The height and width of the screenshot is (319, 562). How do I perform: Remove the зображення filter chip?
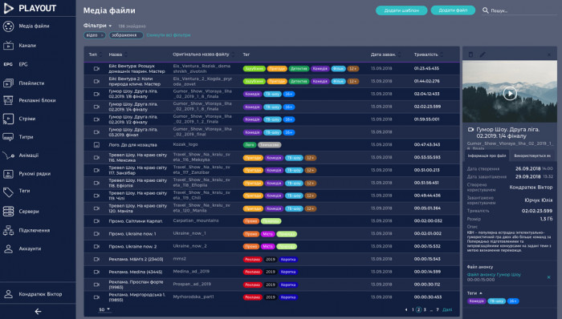pyautogui.click(x=140, y=35)
